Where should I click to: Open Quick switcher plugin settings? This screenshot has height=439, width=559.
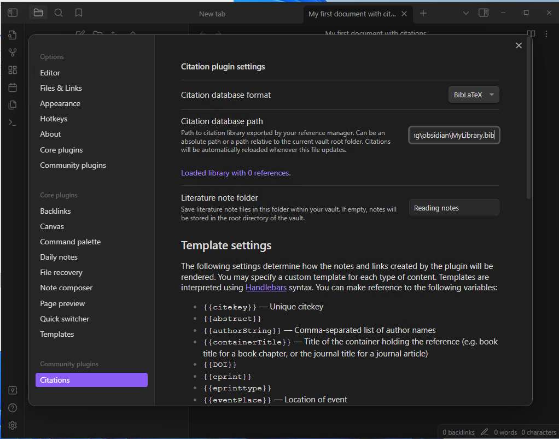coord(65,319)
